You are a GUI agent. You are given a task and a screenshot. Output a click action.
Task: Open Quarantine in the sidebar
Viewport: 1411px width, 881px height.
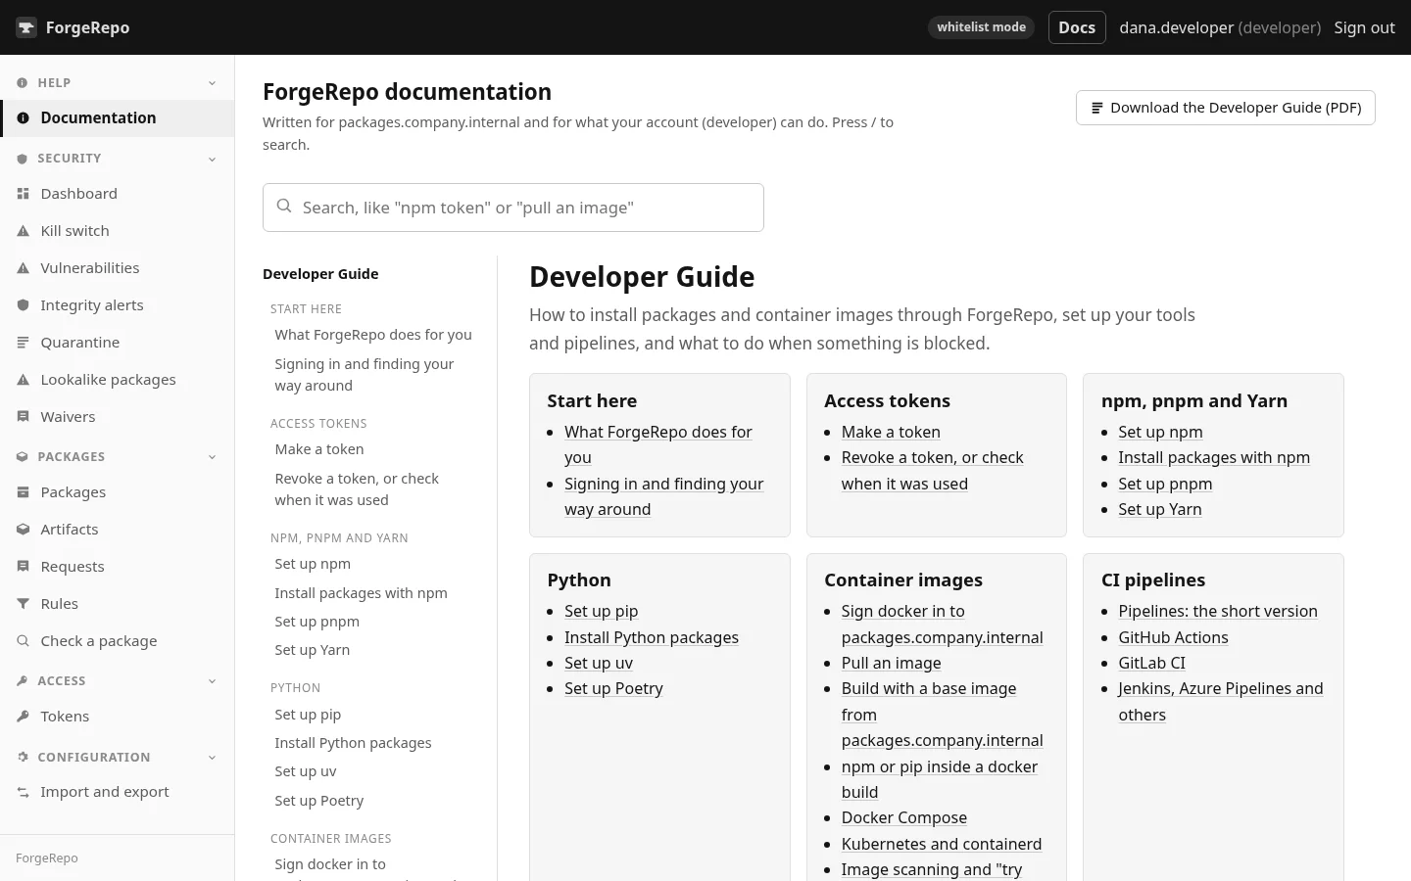coord(118,343)
